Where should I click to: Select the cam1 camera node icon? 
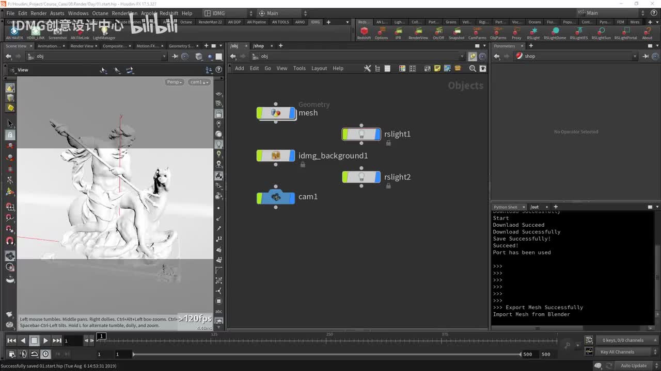click(276, 197)
